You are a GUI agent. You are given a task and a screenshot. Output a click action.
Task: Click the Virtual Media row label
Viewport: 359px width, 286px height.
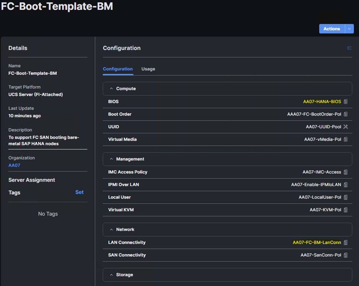click(122, 139)
